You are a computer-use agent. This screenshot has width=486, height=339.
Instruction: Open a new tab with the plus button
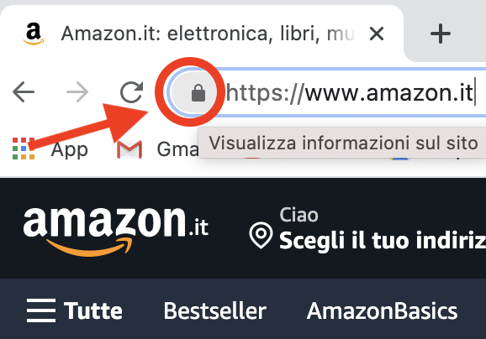tap(441, 34)
